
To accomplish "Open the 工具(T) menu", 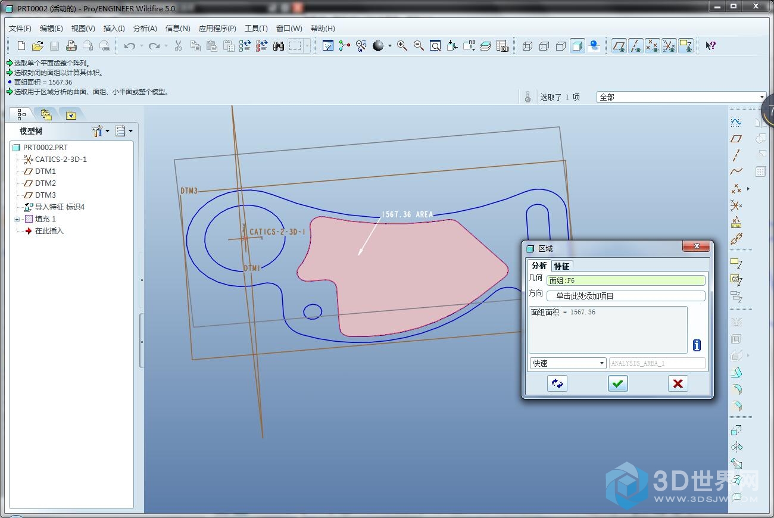I will point(256,28).
